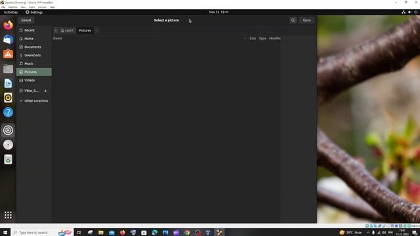This screenshot has height=236, width=420.
Task: Open VirtualBox Help menu
Action: (x=52, y=7)
